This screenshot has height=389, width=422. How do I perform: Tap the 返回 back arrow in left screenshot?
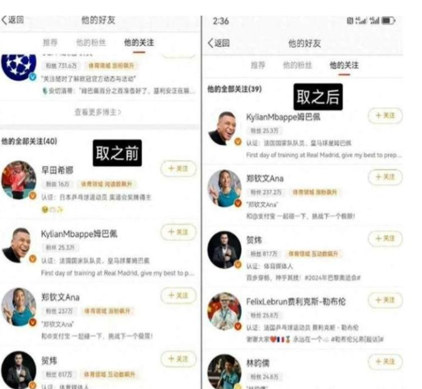point(12,20)
